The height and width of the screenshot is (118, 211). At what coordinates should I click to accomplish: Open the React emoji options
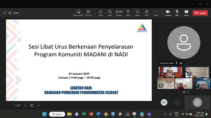pos(137,13)
